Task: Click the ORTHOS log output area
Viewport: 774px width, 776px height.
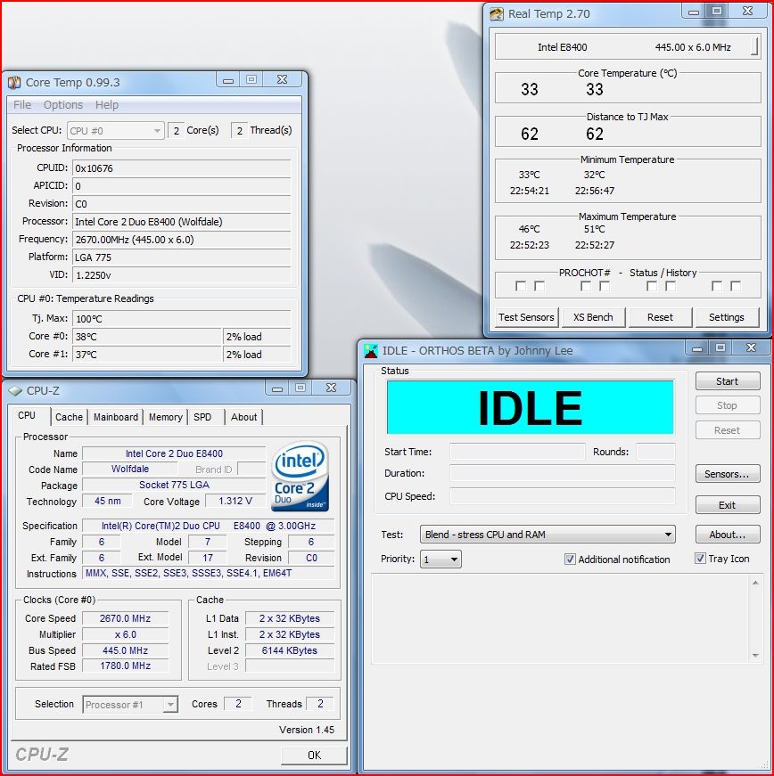Action: (x=560, y=618)
